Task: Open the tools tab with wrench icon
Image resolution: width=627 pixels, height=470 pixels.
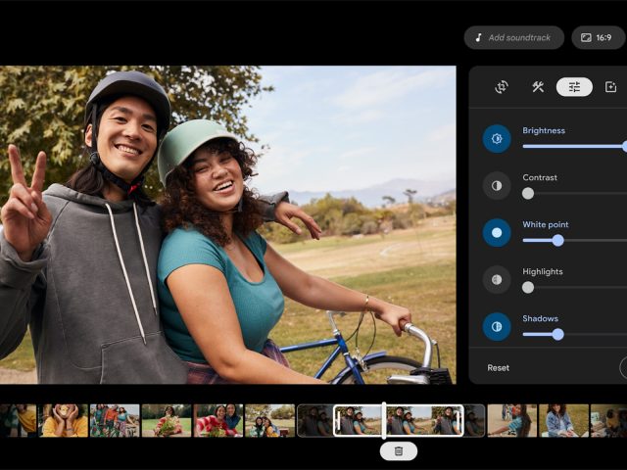Action: (538, 87)
